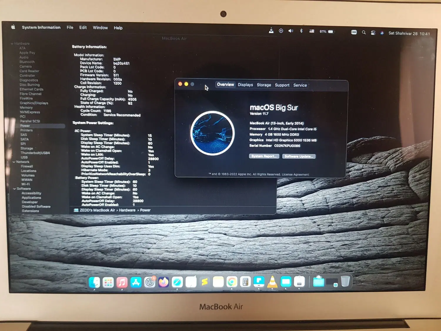Select Graphics/Displays in the sidebar

(x=34, y=103)
